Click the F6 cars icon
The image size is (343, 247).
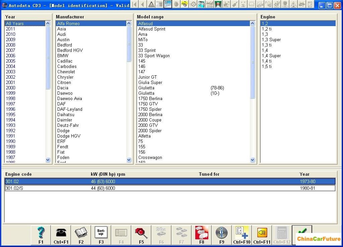(161, 235)
